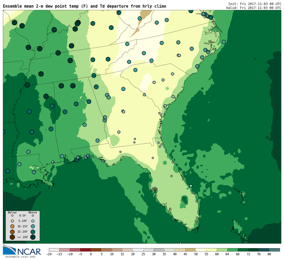Pick the colorbar swatch between 20 and 25
The width and height of the screenshot is (284, 260).
coord(138,250)
